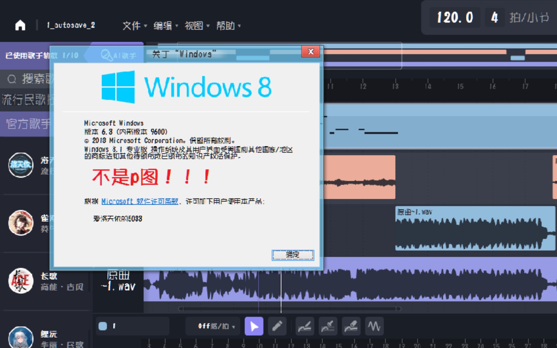Select the 鲤沅 singer avatar
Screen dimensions: 557x348
[21, 337]
